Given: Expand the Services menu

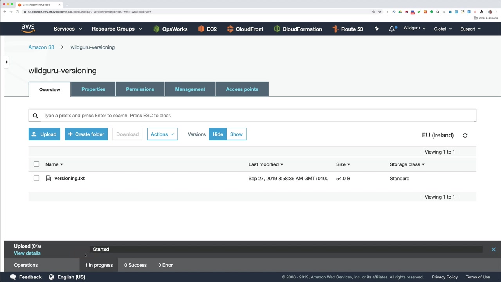Looking at the screenshot, I should coord(68,29).
